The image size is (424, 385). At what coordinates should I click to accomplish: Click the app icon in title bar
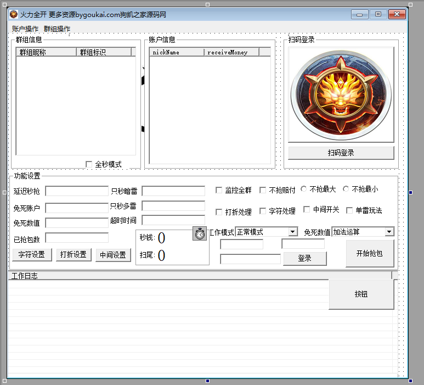pyautogui.click(x=13, y=14)
